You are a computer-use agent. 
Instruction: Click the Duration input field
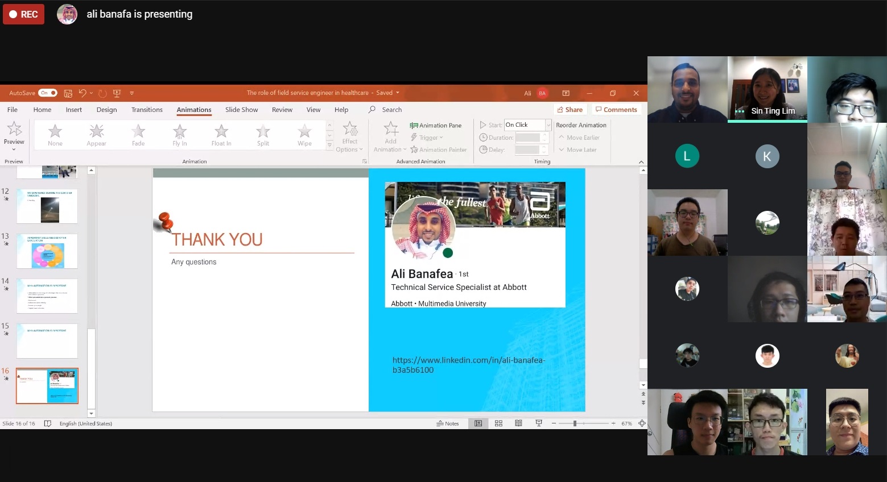click(528, 138)
